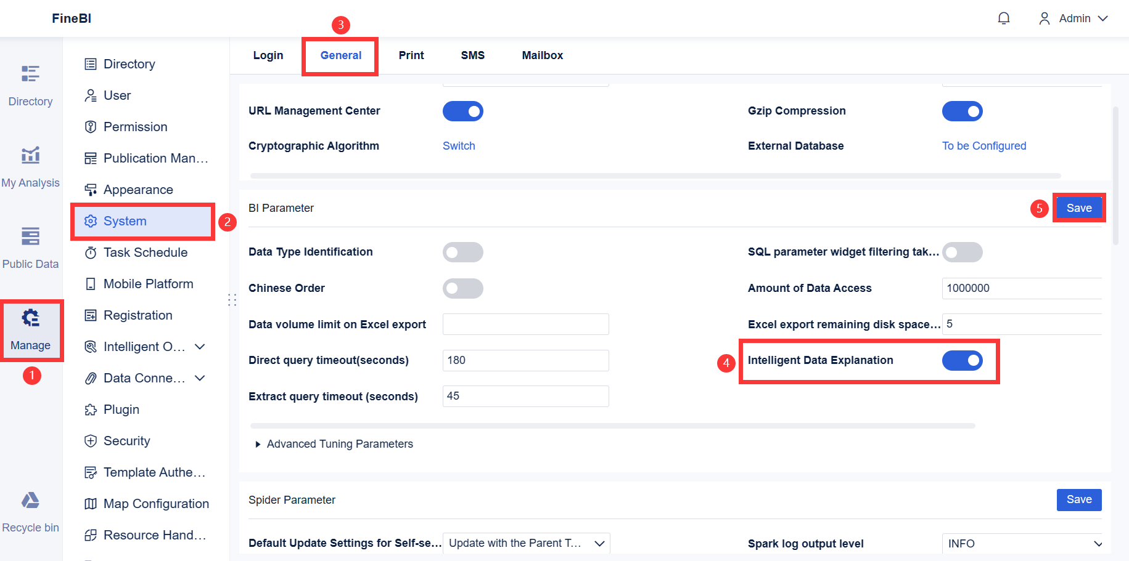Viewport: 1129px width, 561px height.
Task: Select the User management menu entry
Action: 117,95
